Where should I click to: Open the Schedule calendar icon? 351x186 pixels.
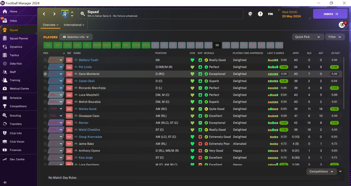pyautogui.click(x=5, y=98)
